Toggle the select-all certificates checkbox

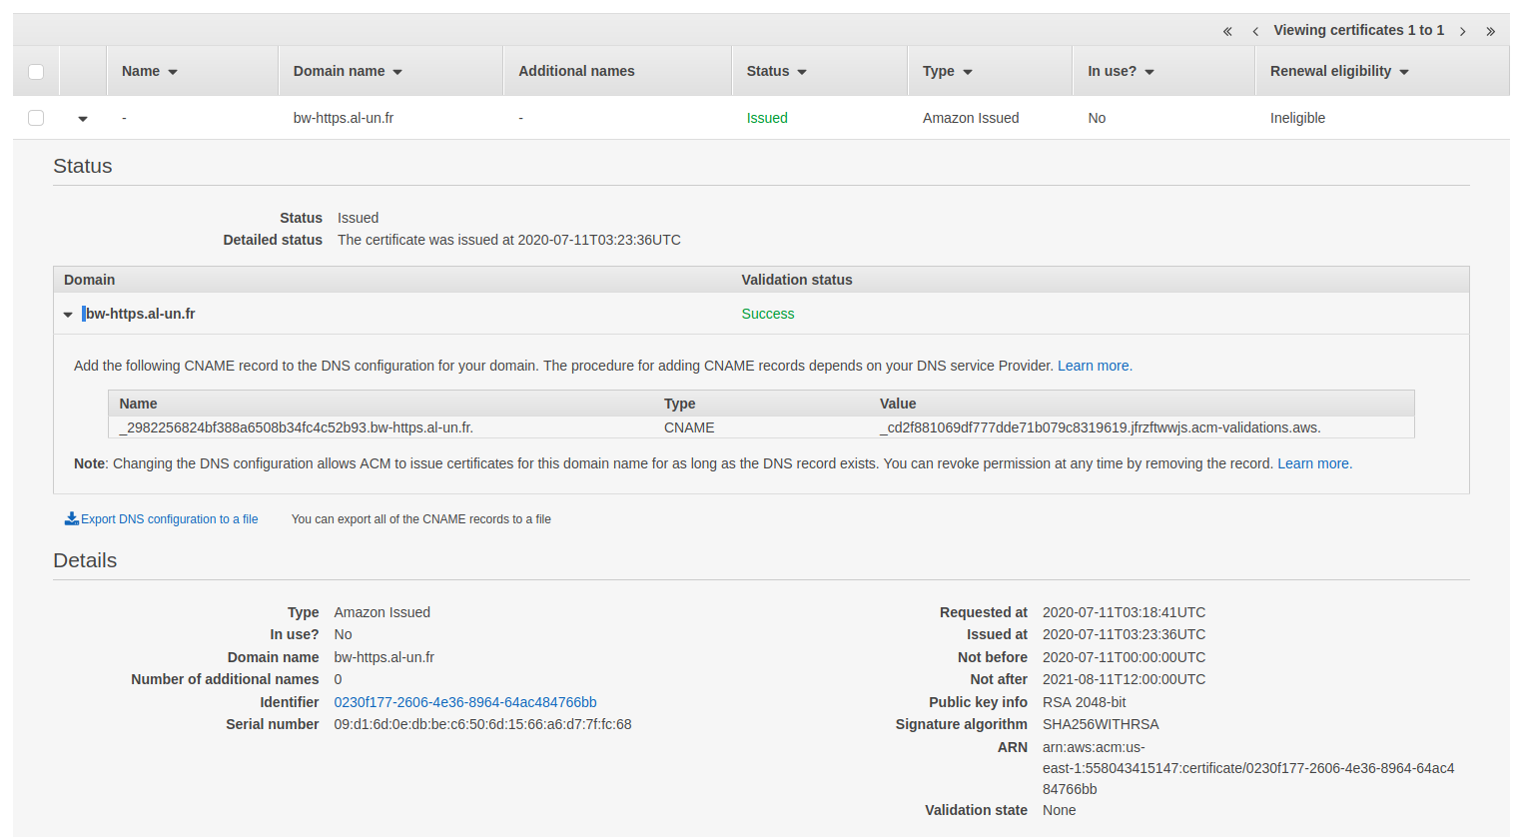pos(36,72)
